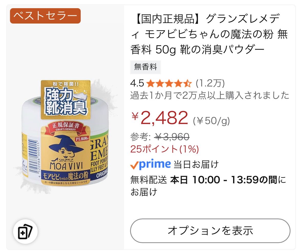This screenshot has width=302, height=251.
Task: Open the グランズレメディ product title link
Action: click(x=209, y=34)
